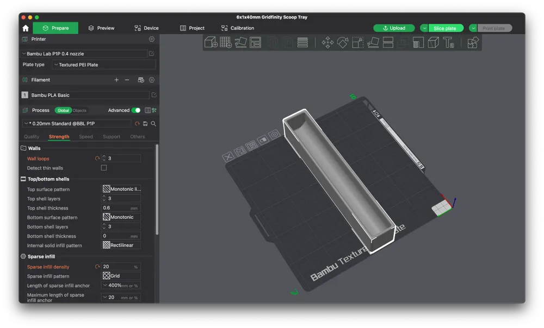Screen dimensions: 544x328
Task: Open the Plate type dropdown
Action: (x=104, y=65)
